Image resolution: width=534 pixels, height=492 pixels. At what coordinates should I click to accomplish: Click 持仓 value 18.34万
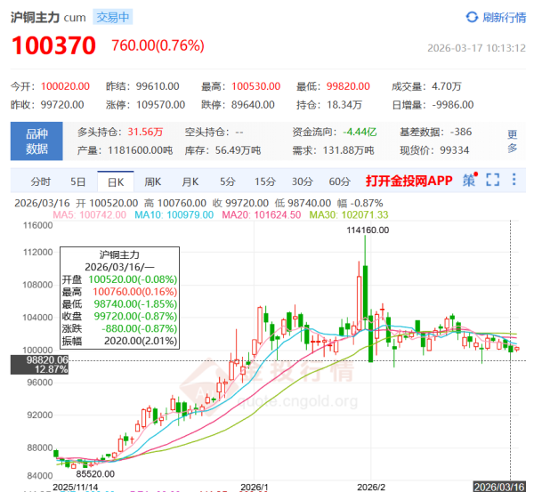[x=344, y=104]
